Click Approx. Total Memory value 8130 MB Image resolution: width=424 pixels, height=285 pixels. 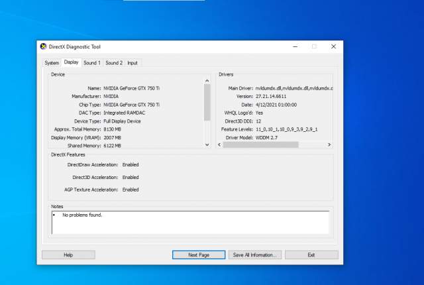[x=112, y=129]
